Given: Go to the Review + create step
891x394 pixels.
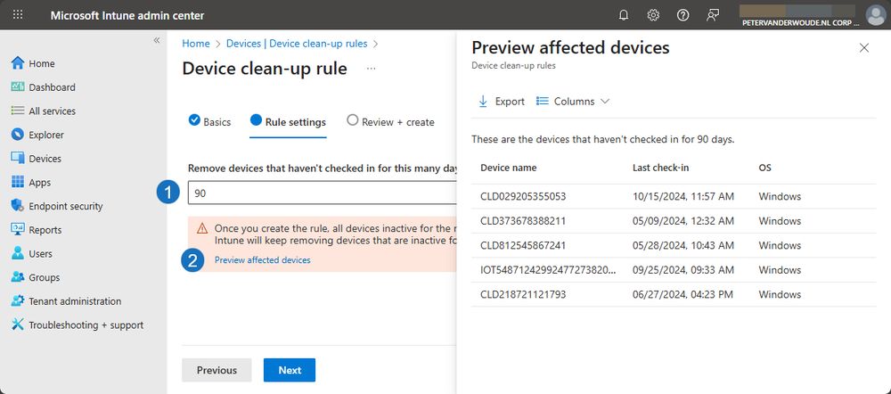Looking at the screenshot, I should click(390, 121).
